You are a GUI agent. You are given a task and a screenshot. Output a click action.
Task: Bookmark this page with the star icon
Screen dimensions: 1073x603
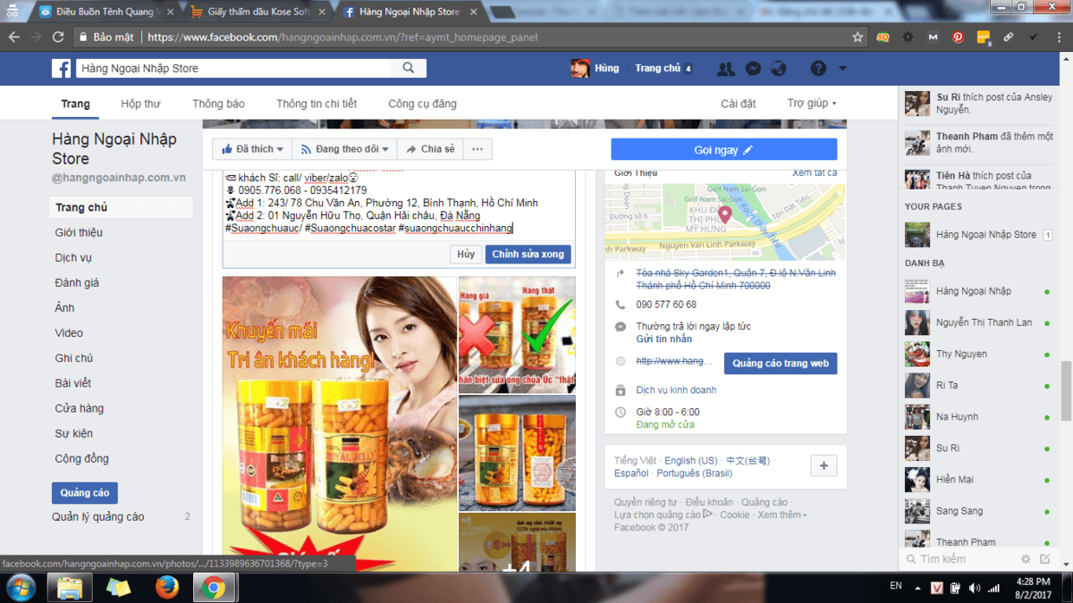click(858, 38)
